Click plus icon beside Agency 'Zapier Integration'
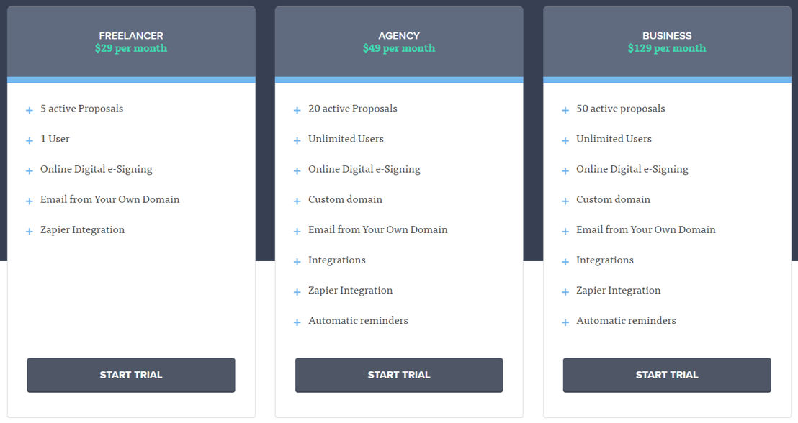Image resolution: width=798 pixels, height=423 pixels. pos(297,292)
